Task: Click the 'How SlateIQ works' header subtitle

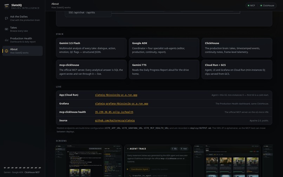Action: (x=61, y=8)
